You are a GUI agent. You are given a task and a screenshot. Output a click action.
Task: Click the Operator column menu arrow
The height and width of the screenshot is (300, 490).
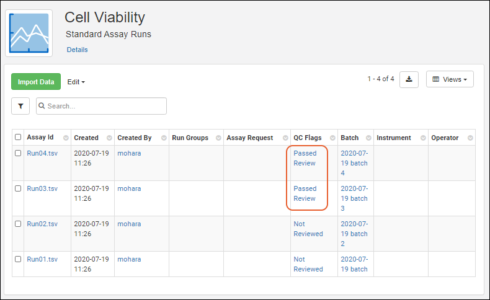(471, 138)
